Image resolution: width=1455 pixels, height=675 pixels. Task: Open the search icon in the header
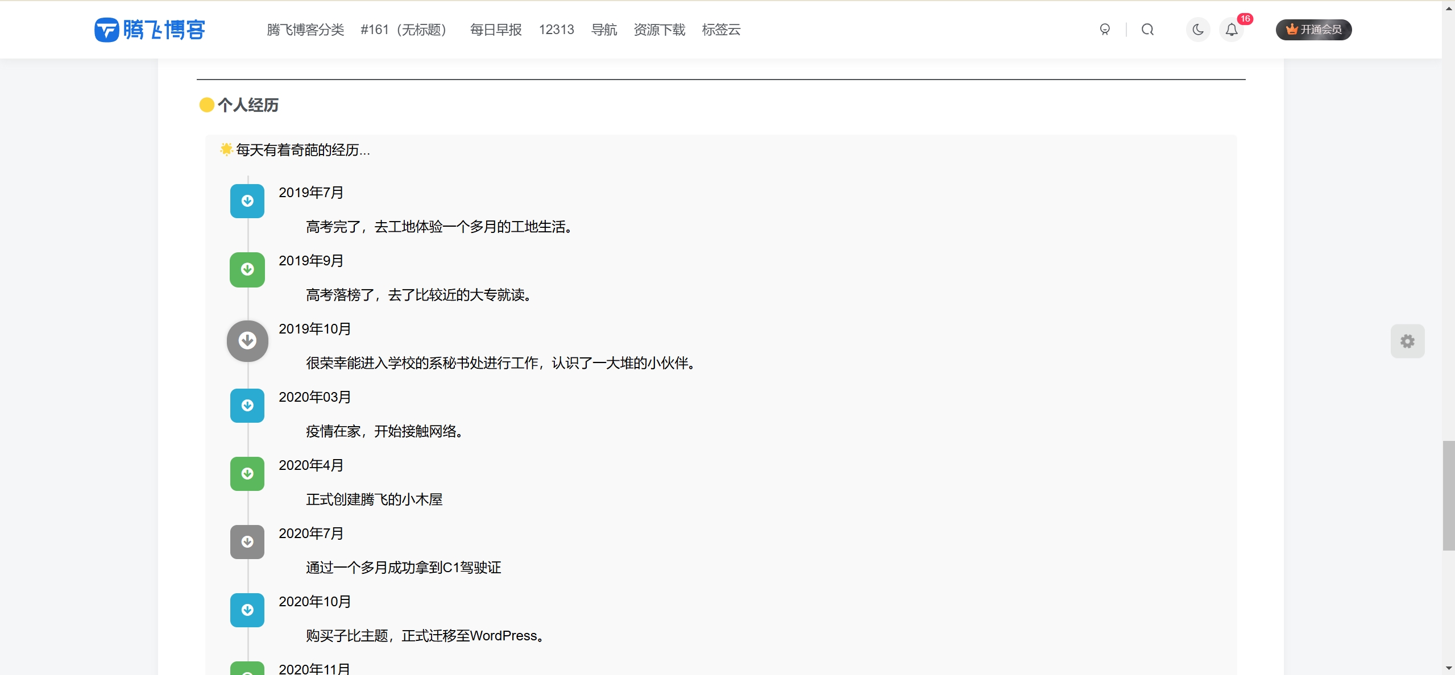(x=1147, y=30)
